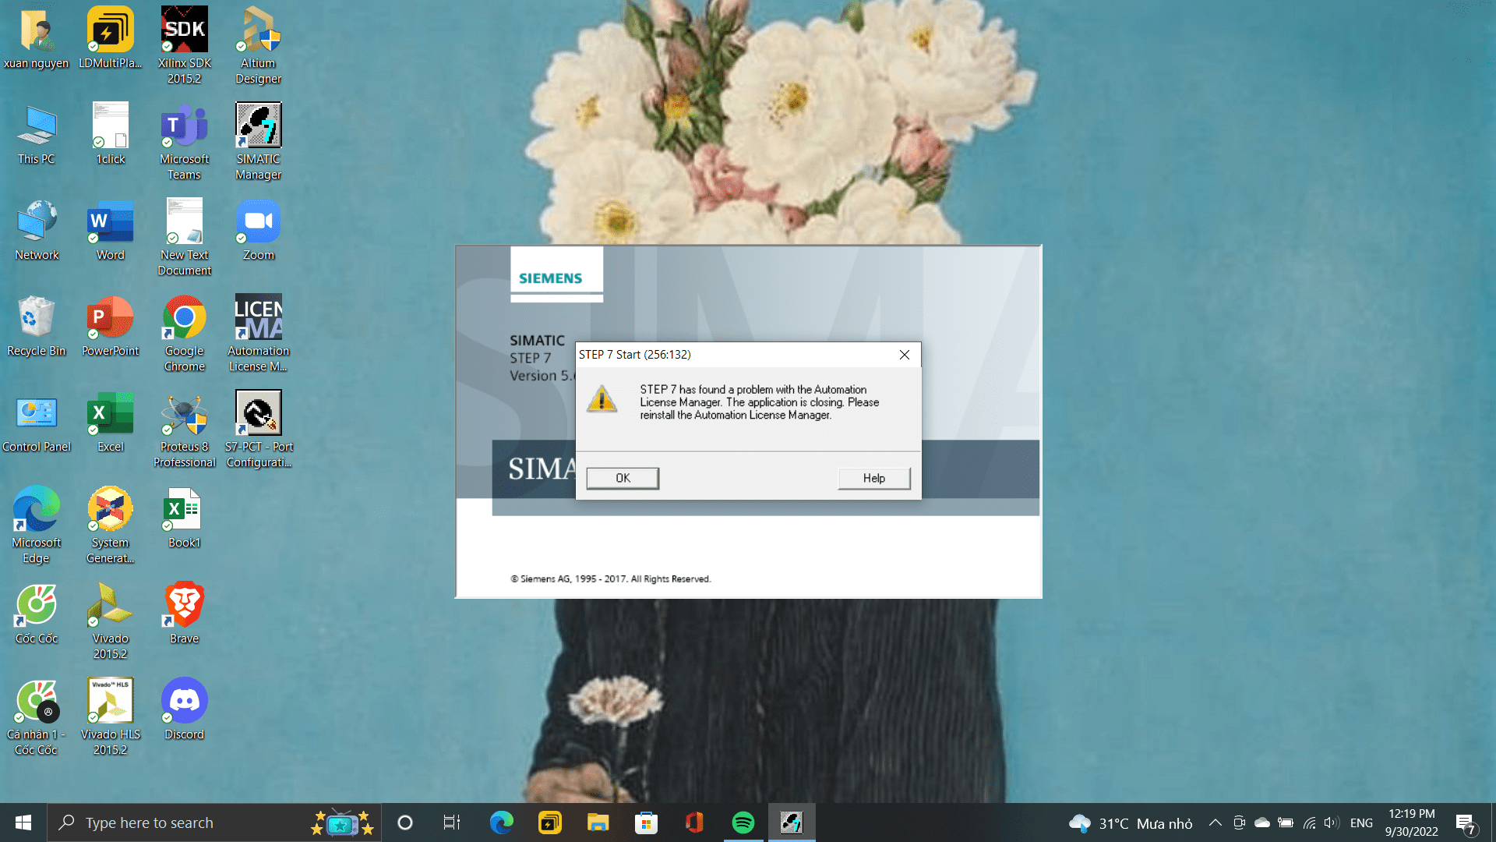The height and width of the screenshot is (842, 1496).
Task: Show hidden system tray icons
Action: (x=1215, y=823)
